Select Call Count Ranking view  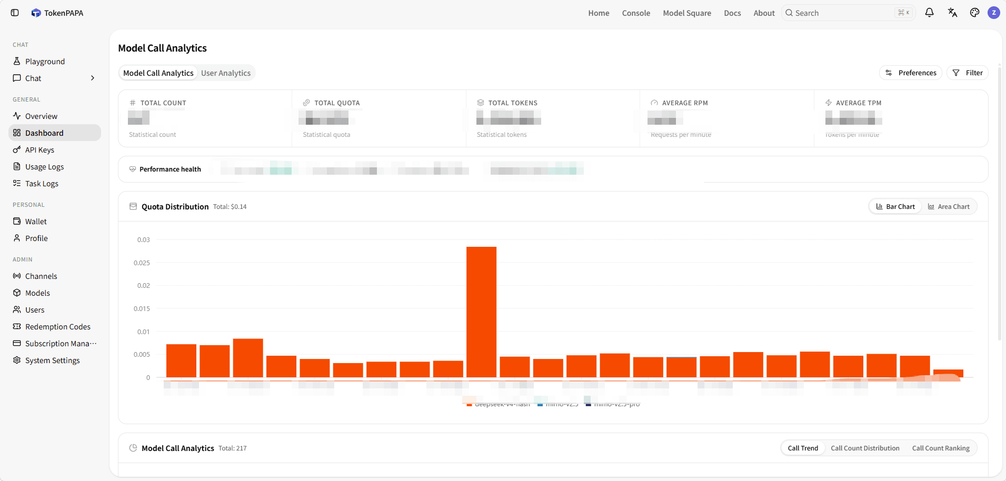[x=941, y=448]
